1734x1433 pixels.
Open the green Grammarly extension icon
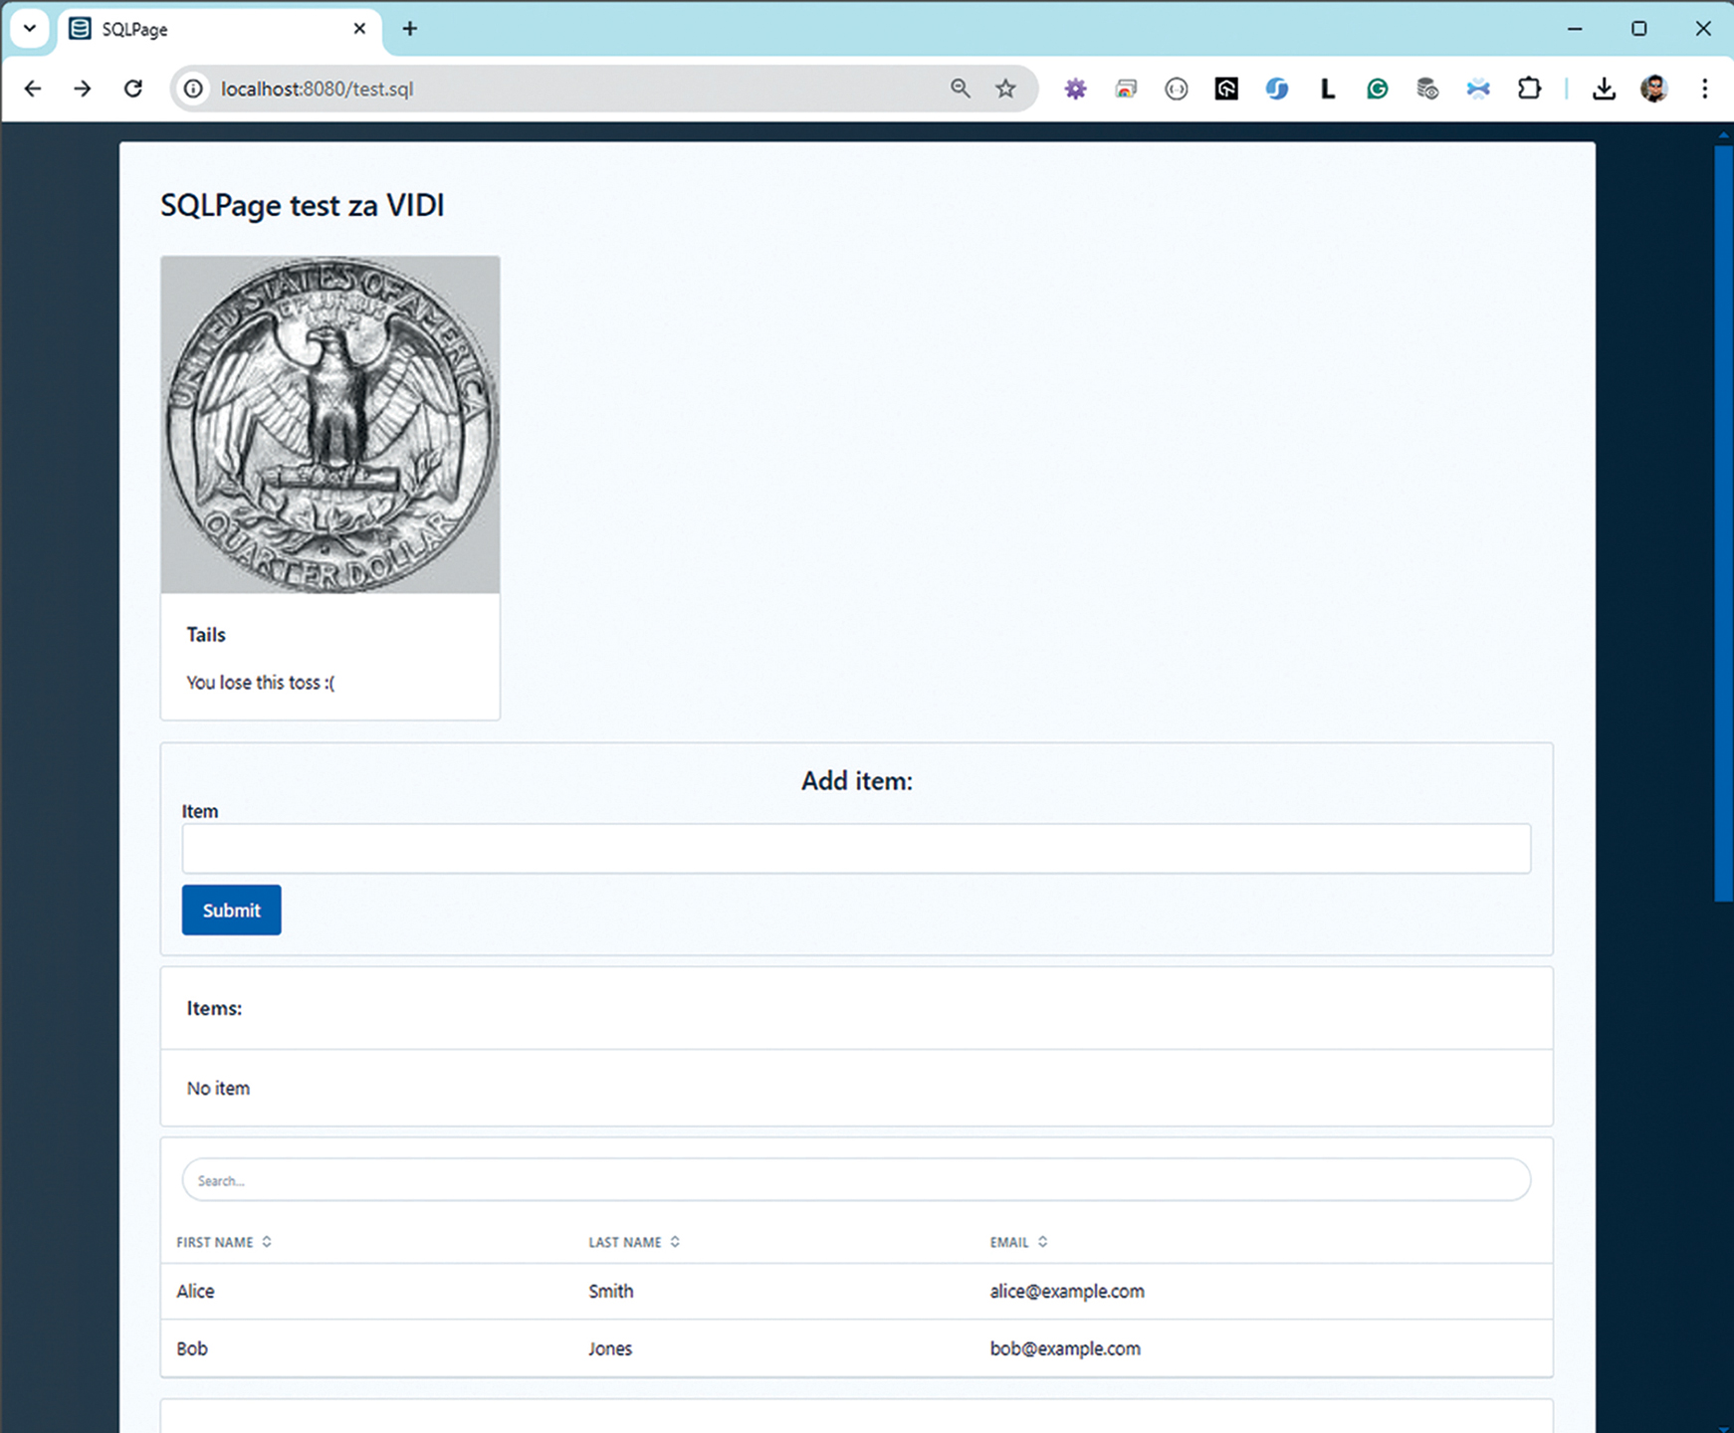(x=1377, y=89)
